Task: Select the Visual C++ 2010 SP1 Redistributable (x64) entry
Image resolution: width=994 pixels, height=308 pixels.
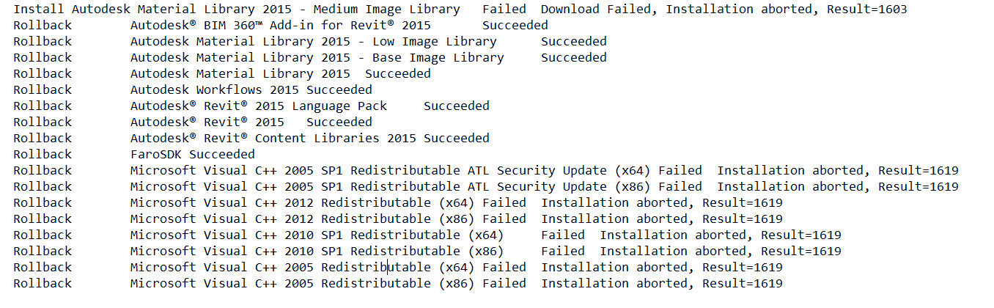Action: (x=317, y=235)
